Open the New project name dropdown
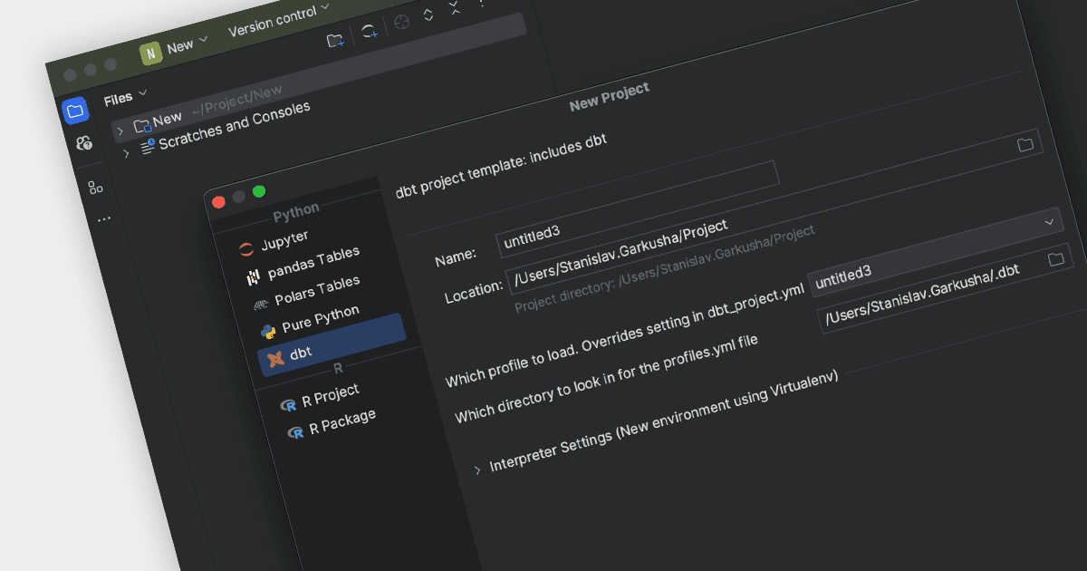 (188, 44)
